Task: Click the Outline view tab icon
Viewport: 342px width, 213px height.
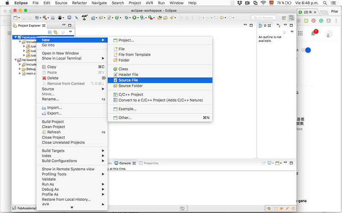Action: pos(260,26)
